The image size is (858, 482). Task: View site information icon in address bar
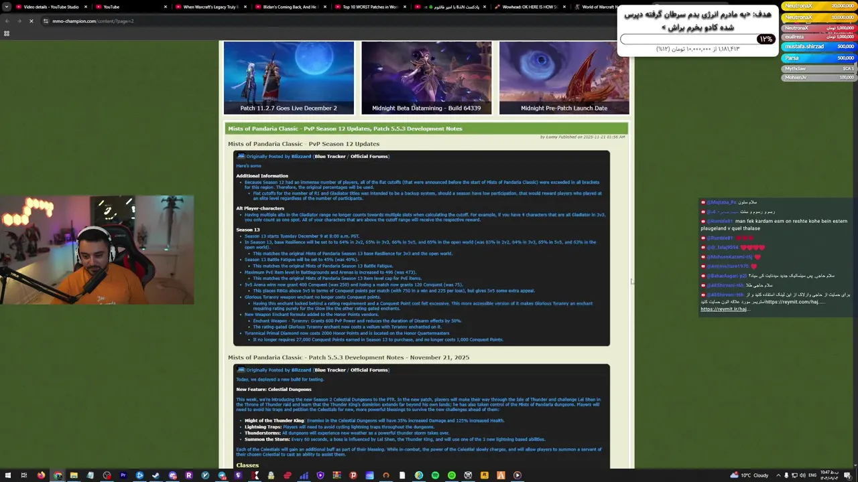[x=46, y=21]
